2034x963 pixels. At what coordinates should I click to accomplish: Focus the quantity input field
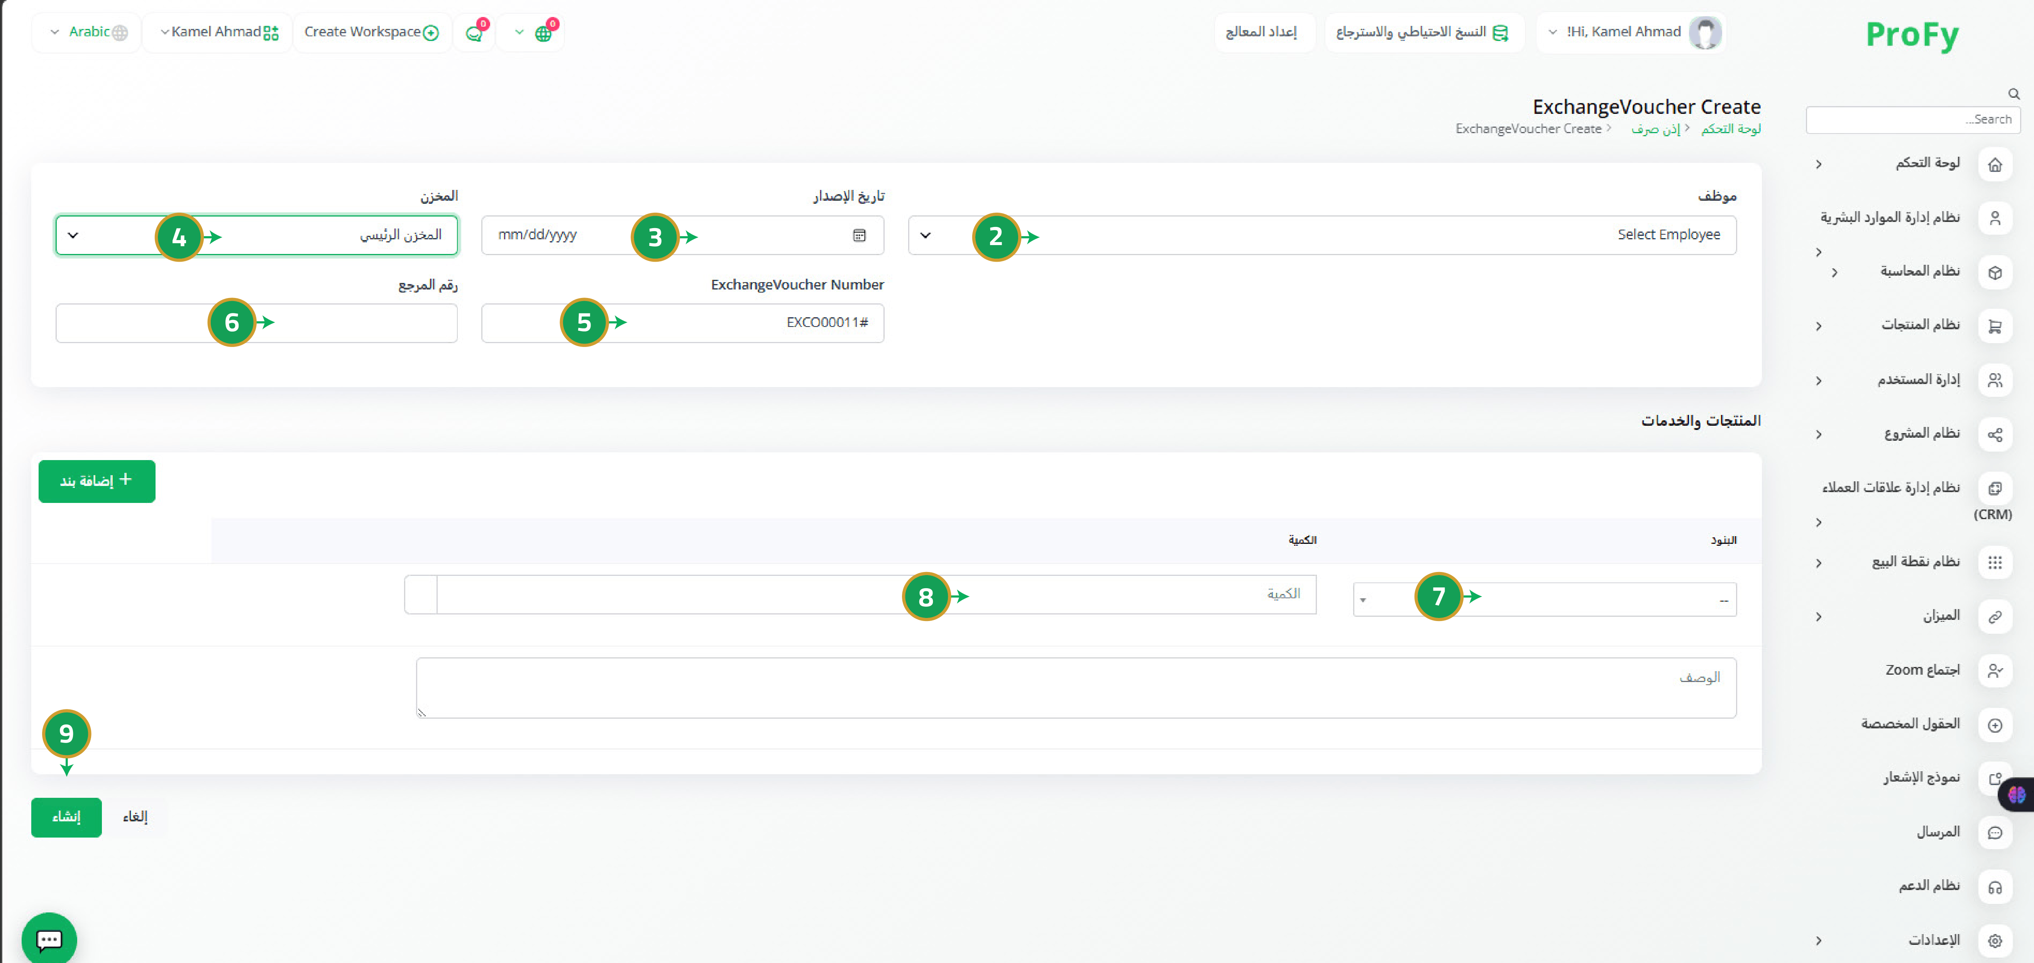coord(877,594)
